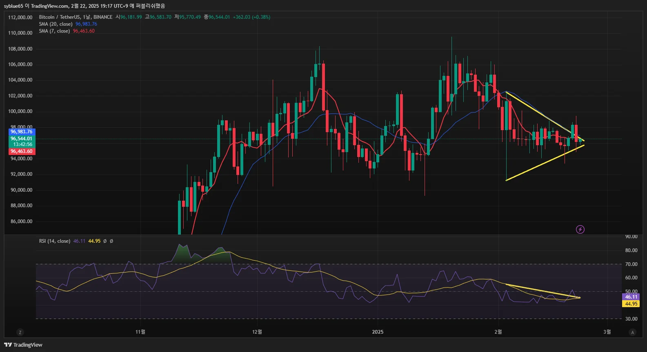The width and height of the screenshot is (647, 352).
Task: Click the TradingView logo at bottom left
Action: coord(23,345)
